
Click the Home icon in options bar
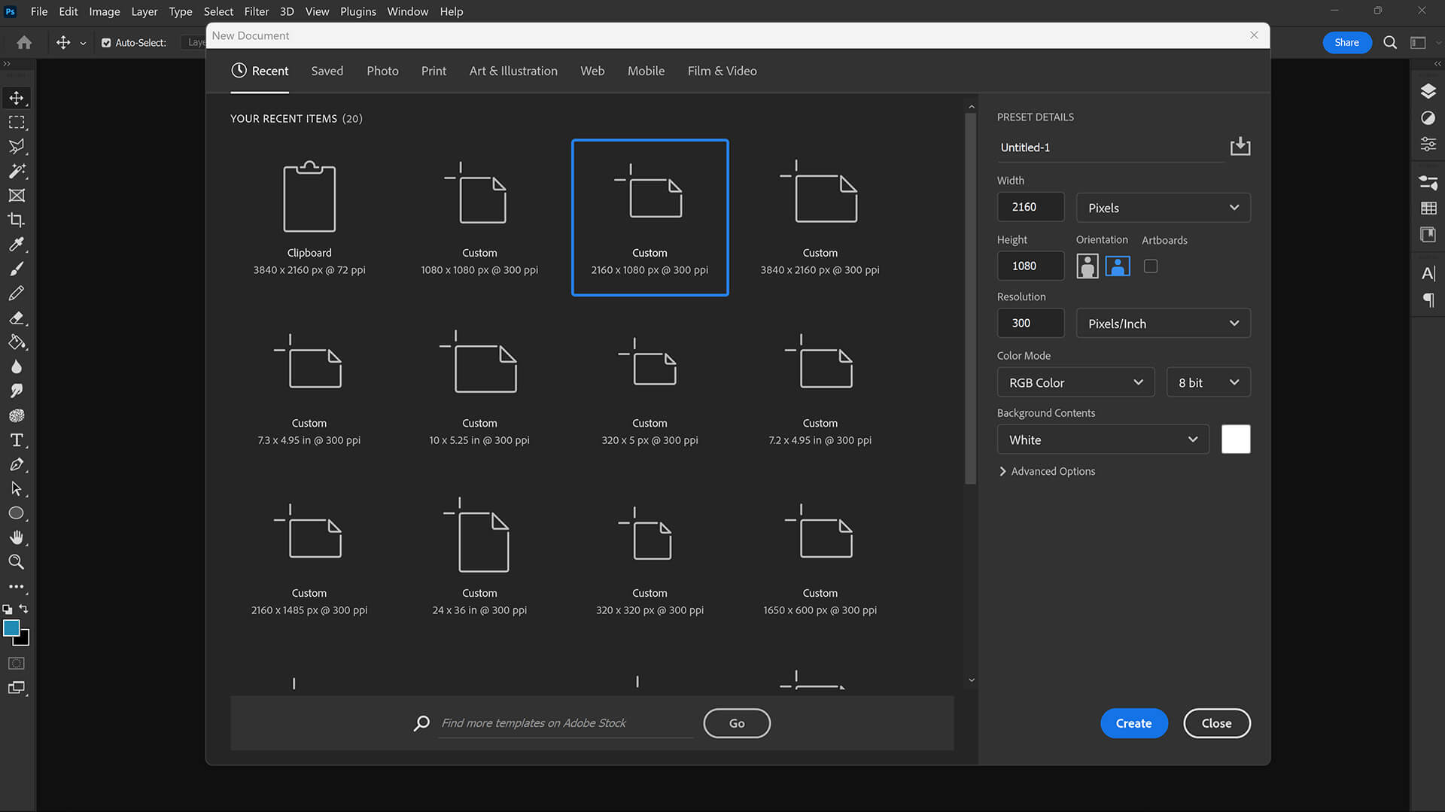(24, 42)
